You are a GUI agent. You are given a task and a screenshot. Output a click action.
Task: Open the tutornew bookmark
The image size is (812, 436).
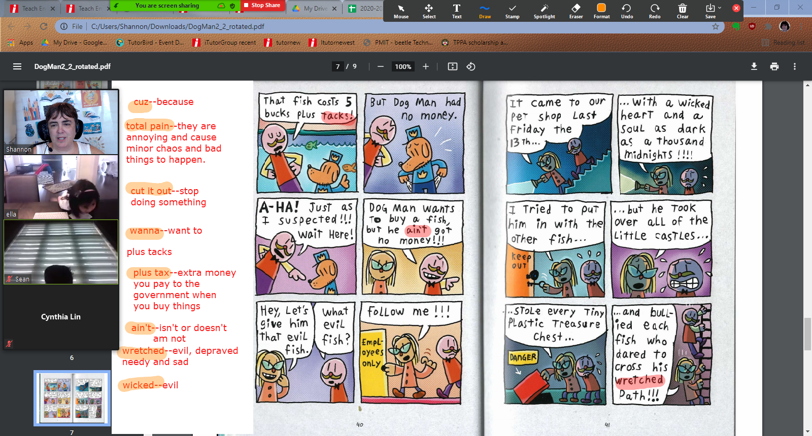click(282, 43)
